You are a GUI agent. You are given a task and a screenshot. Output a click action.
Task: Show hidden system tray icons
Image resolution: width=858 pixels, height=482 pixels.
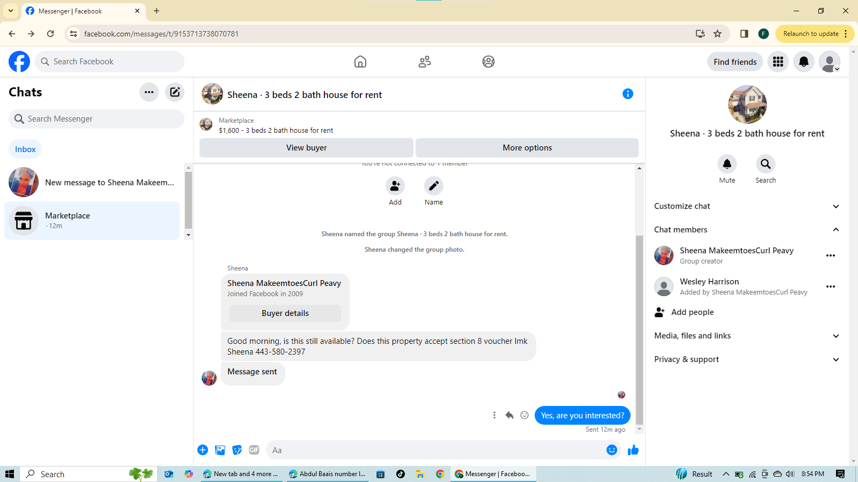tap(726, 474)
